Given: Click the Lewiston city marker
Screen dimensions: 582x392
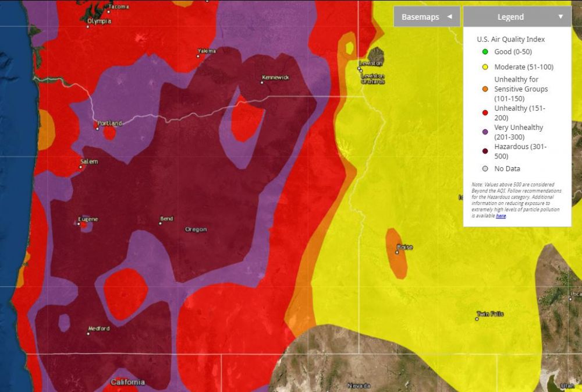Looking at the screenshot, I should point(359,69).
